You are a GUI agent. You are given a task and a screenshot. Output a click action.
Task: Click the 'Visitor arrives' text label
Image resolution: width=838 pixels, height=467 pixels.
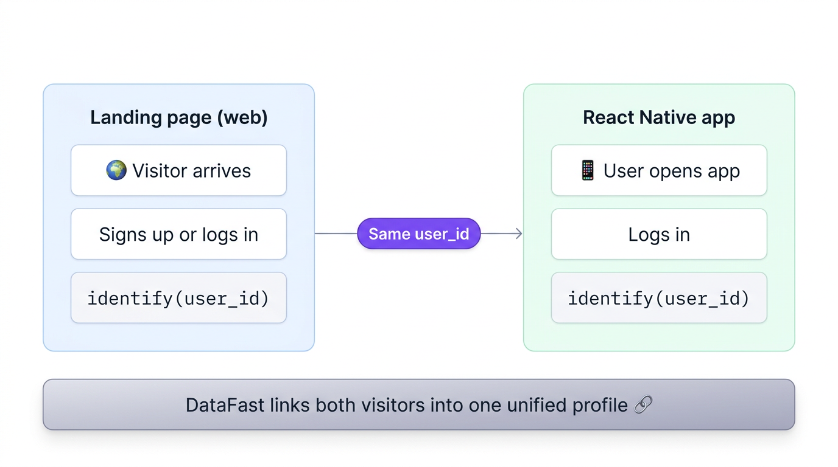click(x=191, y=171)
